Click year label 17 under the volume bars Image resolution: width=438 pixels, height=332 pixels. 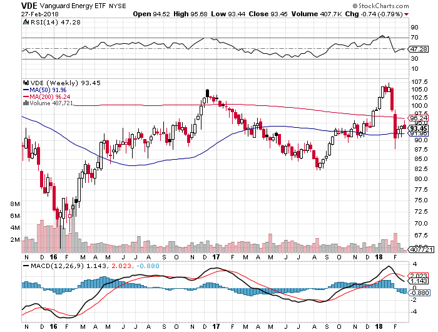pos(216,257)
